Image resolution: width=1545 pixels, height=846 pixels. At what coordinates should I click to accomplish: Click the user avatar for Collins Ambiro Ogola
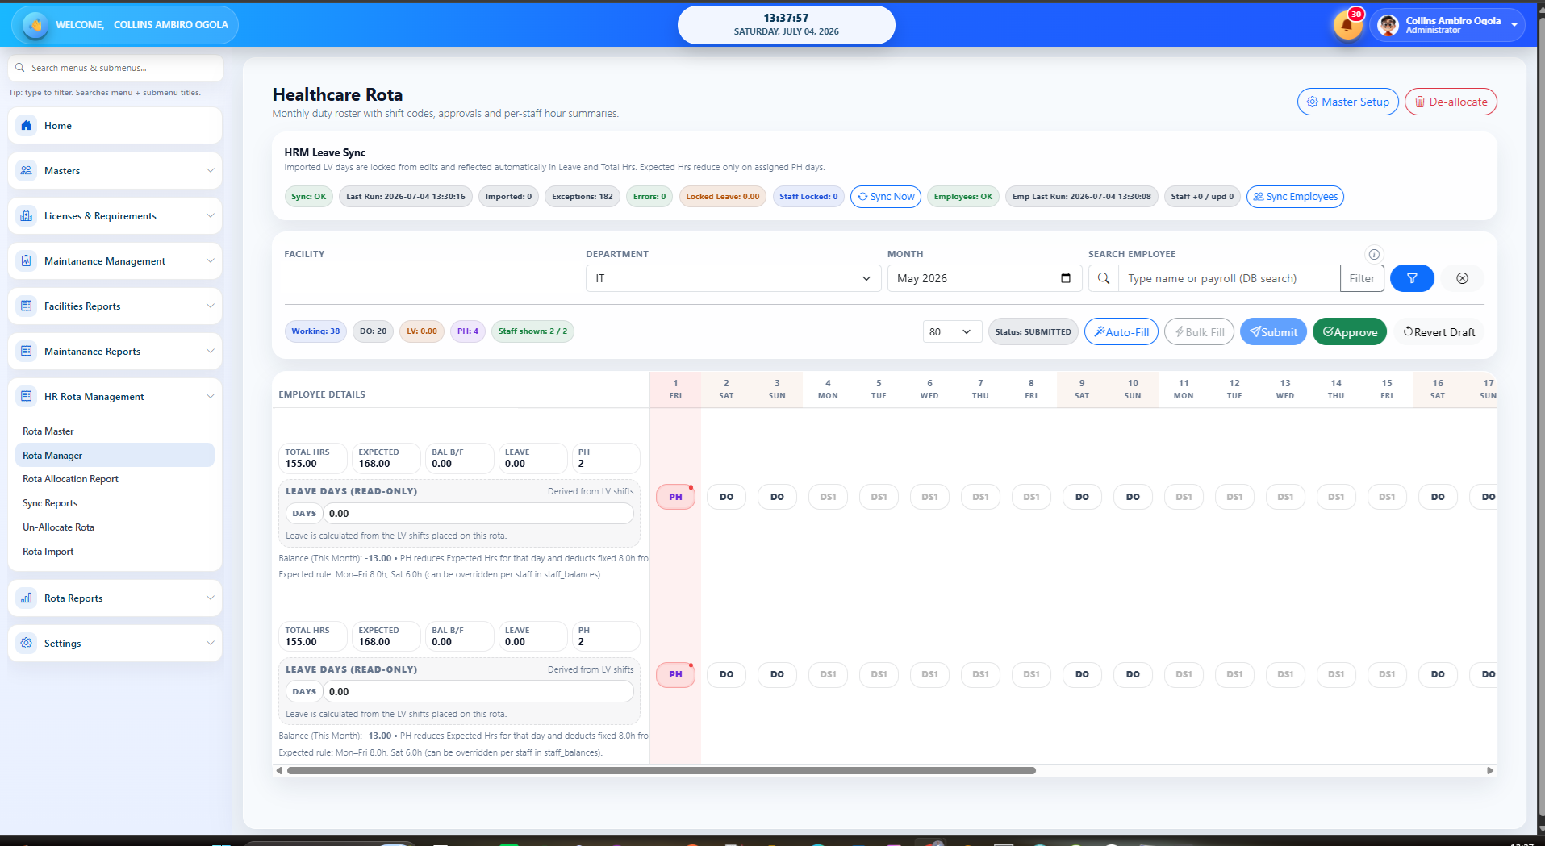coord(1388,25)
